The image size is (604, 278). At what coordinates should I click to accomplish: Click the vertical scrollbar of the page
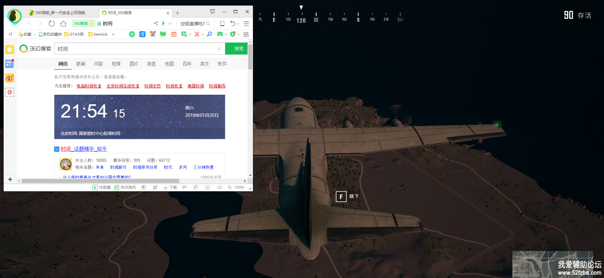click(250, 58)
